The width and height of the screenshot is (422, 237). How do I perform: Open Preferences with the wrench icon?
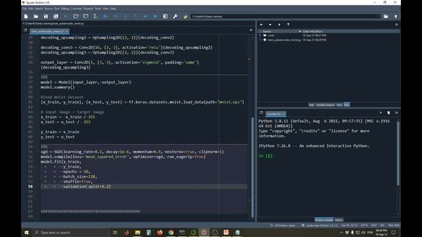175,16
